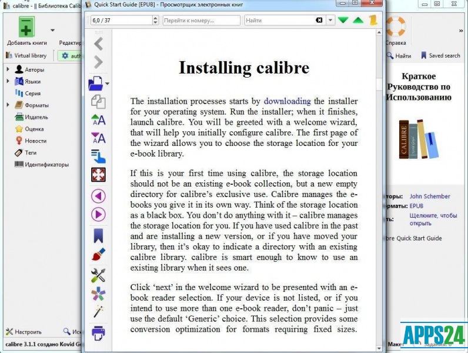468x353 pixels.
Task: Open an e-book file with folder icon
Action: click(96, 84)
